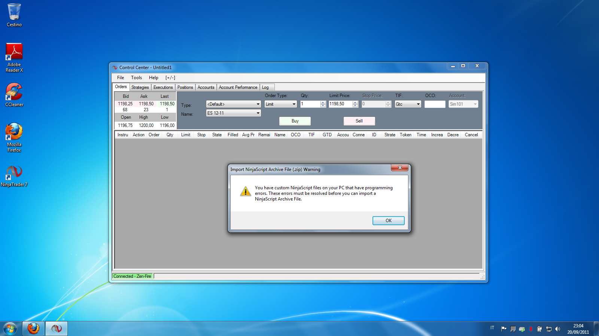Switch to the Orders tab
This screenshot has width=599, height=336.
tap(121, 87)
